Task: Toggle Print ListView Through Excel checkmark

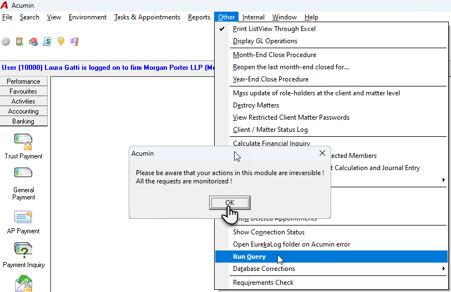Action: coord(222,29)
